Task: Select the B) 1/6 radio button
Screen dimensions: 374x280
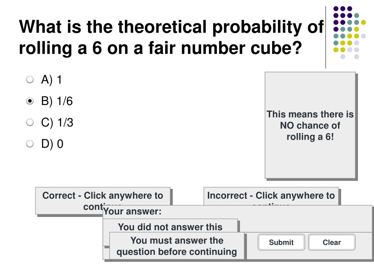Action: pos(30,101)
